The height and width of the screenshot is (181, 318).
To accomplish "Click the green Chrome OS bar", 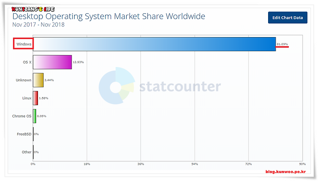I will [x=34, y=116].
